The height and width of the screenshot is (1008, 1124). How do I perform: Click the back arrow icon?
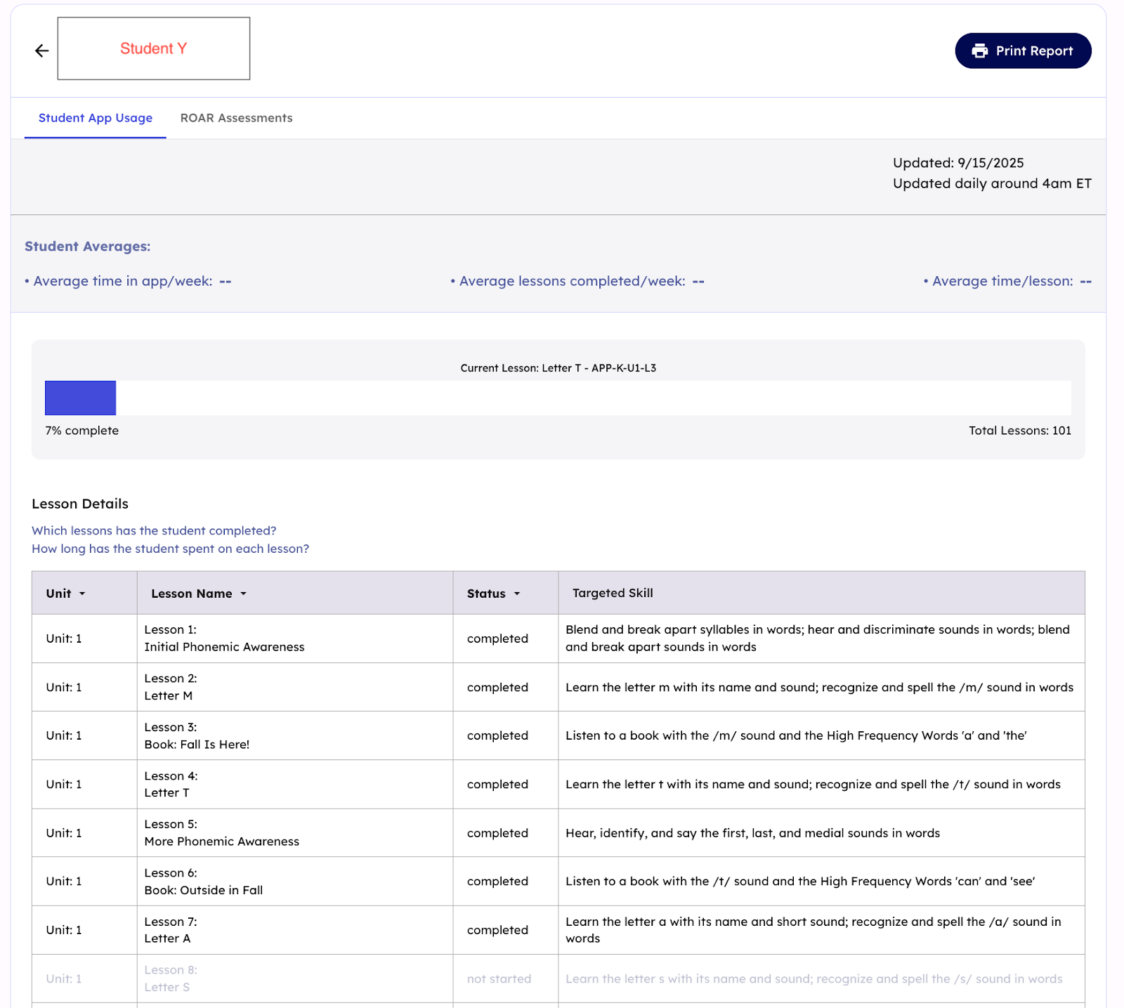[x=42, y=51]
